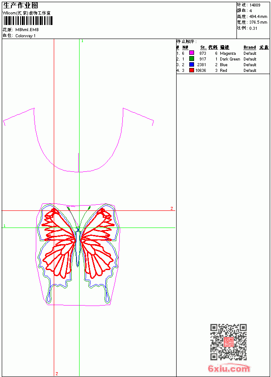Click the red butterfly wing pattern

(77, 243)
